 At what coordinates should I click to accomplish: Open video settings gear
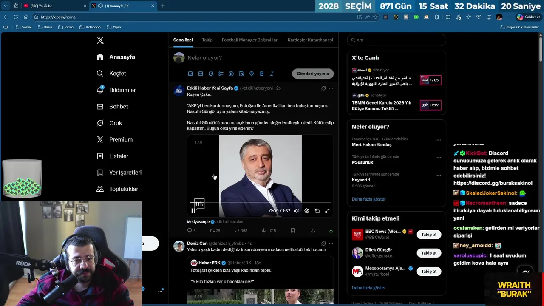[307, 211]
